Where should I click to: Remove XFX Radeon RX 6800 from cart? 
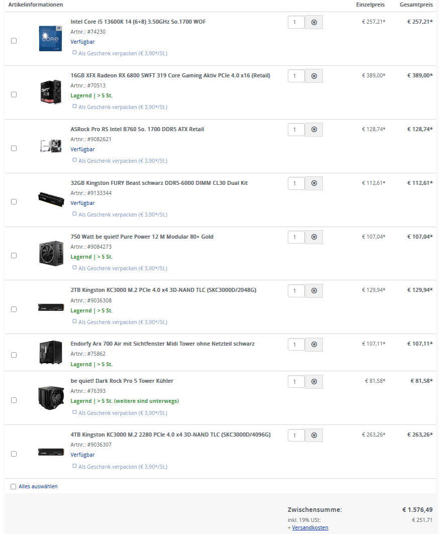tap(314, 76)
